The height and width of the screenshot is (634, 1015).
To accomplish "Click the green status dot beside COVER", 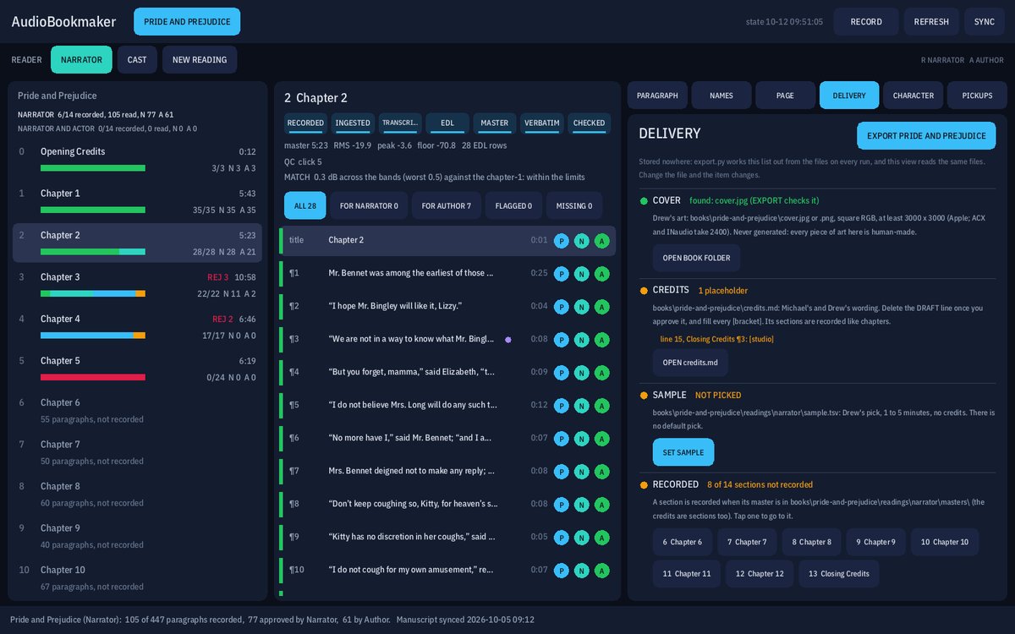I will tap(645, 201).
